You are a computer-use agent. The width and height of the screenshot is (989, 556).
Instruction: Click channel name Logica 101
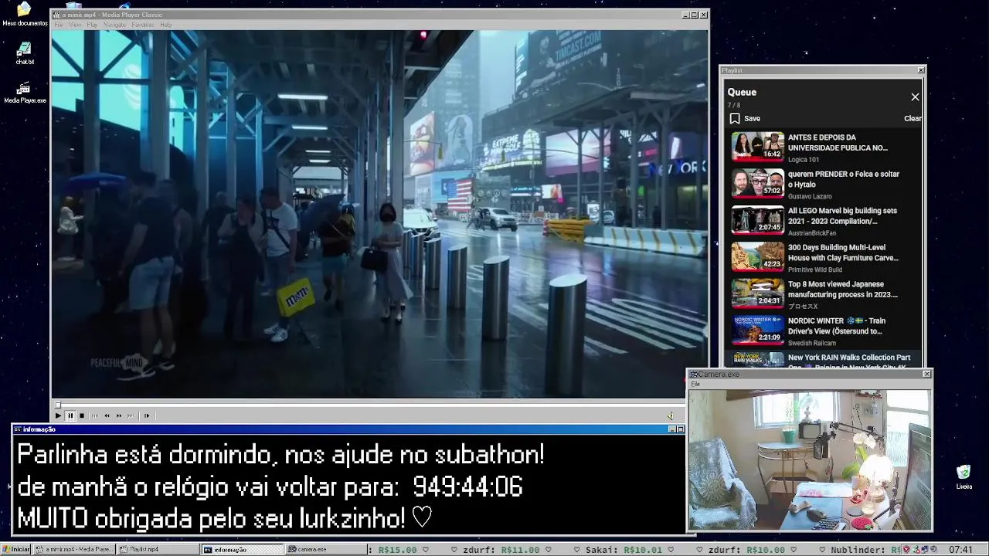pos(804,160)
